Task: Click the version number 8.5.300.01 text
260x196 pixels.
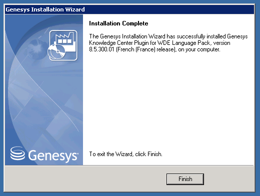Action: 101,49
